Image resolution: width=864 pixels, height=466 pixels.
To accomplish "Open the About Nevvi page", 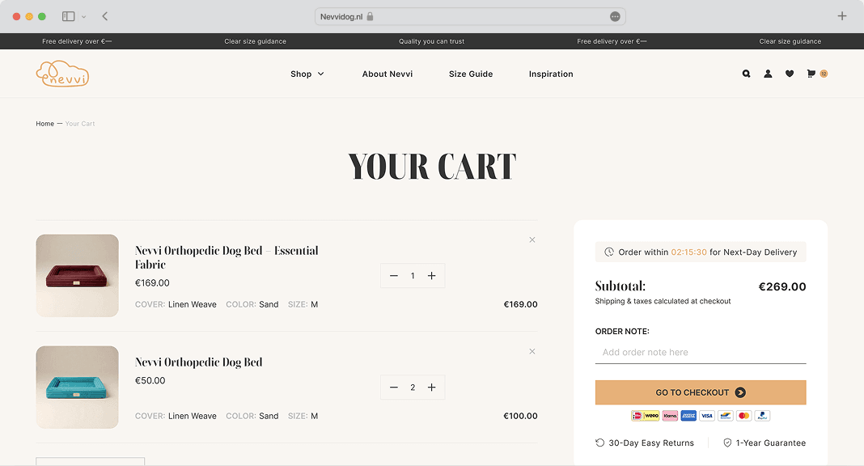I will coord(388,74).
